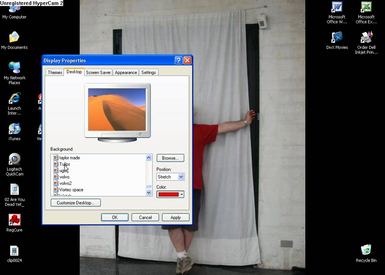Click Customize Desktop... button

(x=76, y=203)
